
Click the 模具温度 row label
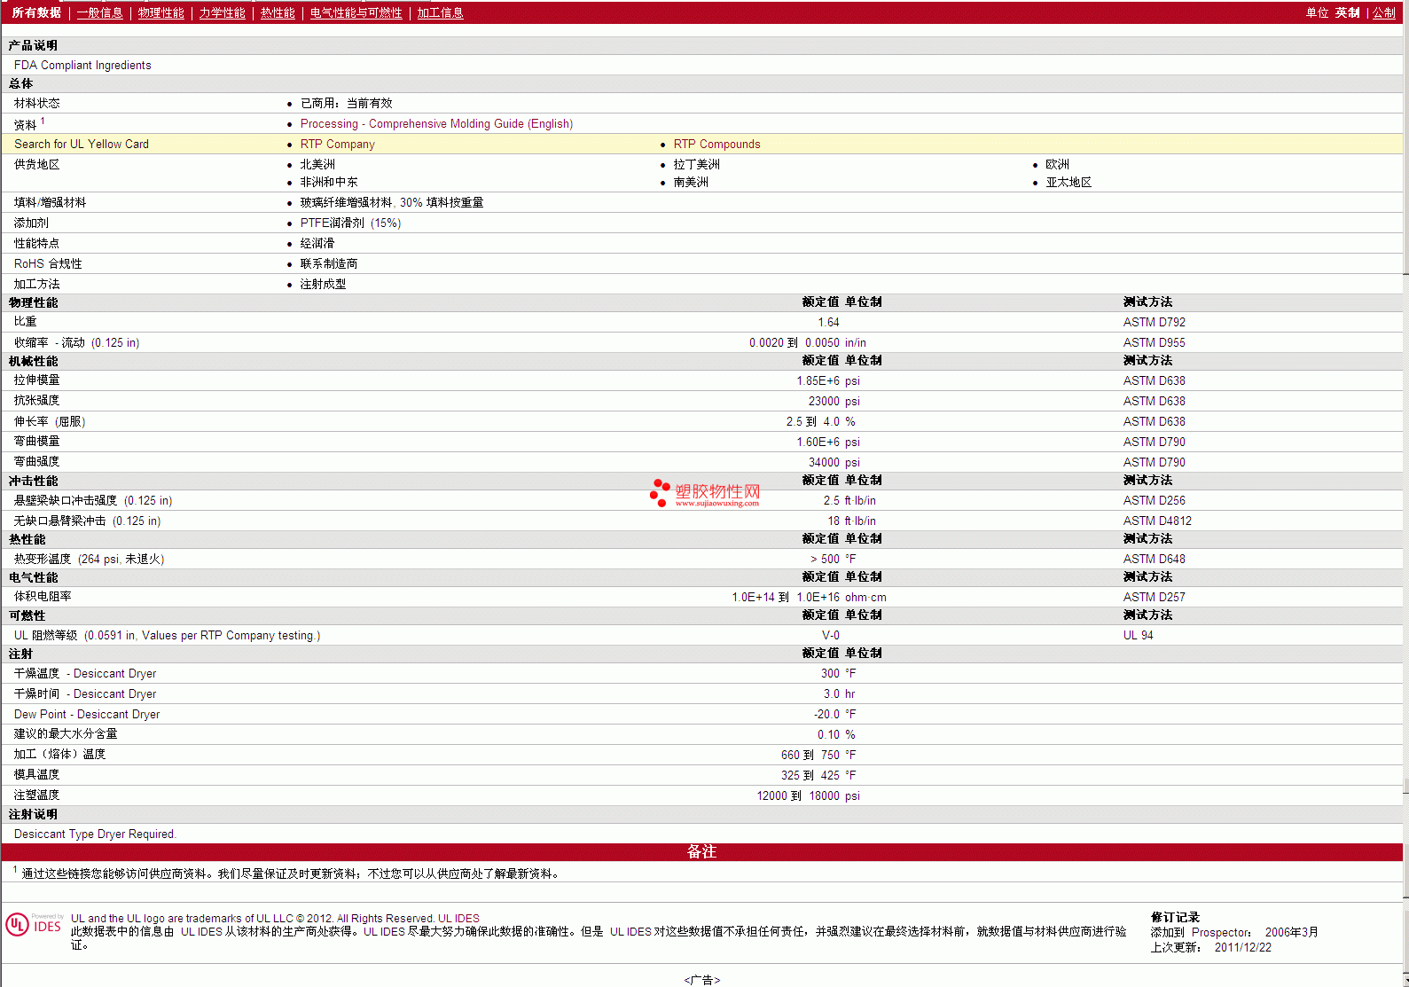click(36, 775)
